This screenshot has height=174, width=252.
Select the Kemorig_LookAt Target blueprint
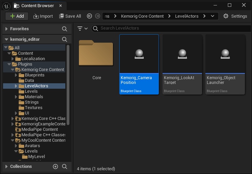[182, 65]
